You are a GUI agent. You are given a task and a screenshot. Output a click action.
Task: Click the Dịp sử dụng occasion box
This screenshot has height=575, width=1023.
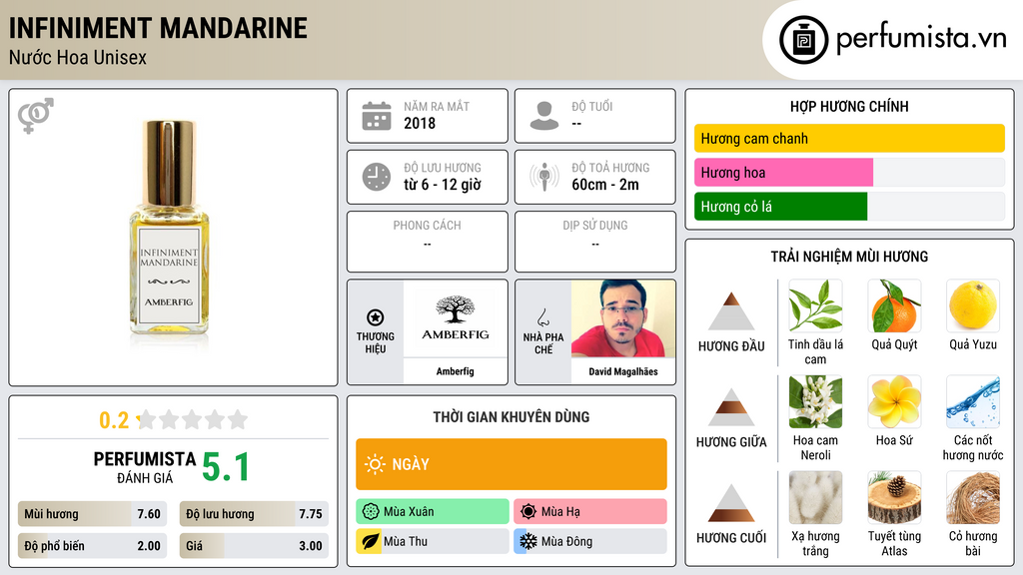tap(595, 242)
